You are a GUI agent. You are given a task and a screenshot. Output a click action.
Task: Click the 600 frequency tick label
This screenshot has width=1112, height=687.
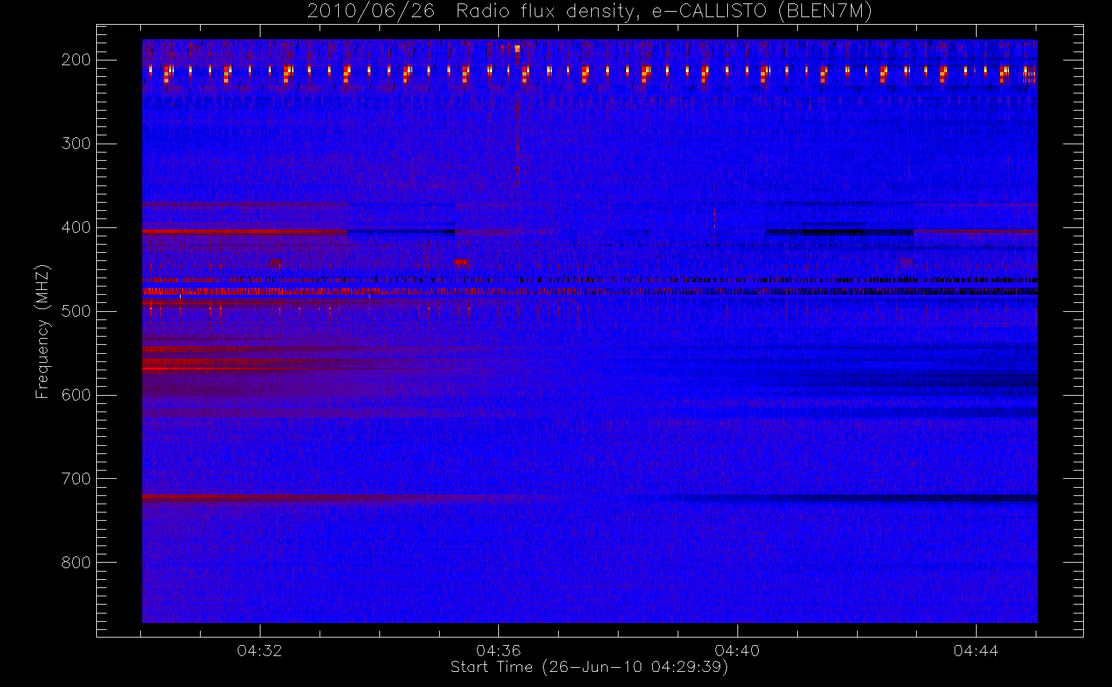76,395
